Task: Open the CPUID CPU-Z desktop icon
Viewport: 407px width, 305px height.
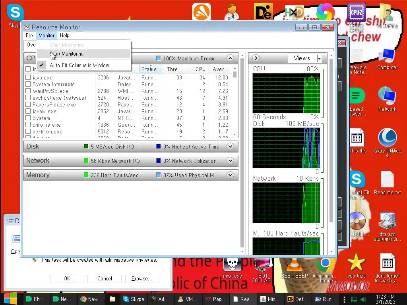Action: click(356, 17)
